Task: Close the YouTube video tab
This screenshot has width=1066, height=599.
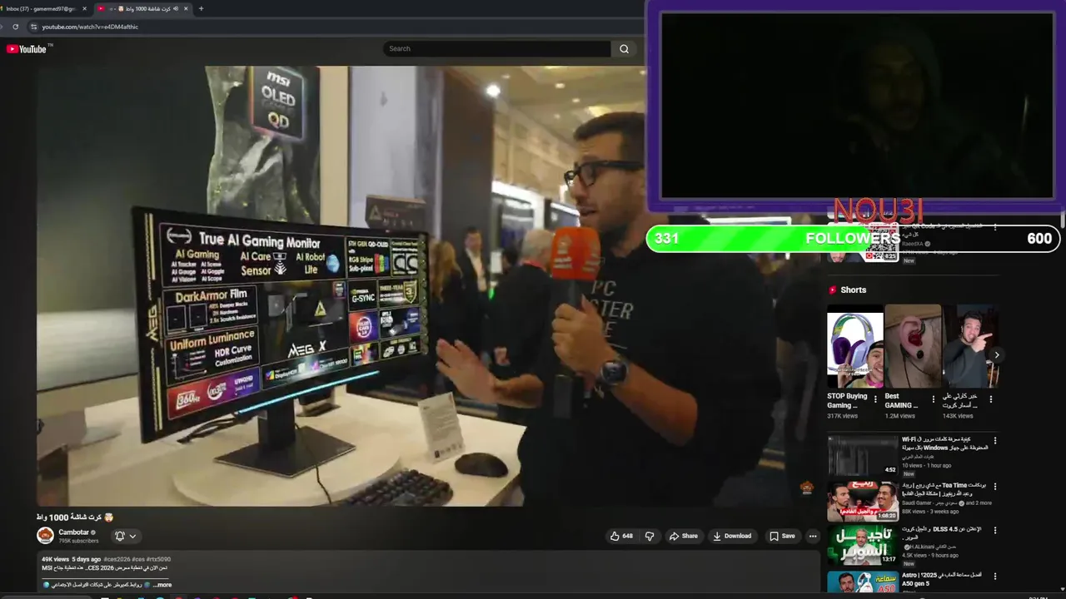Action: click(x=186, y=8)
